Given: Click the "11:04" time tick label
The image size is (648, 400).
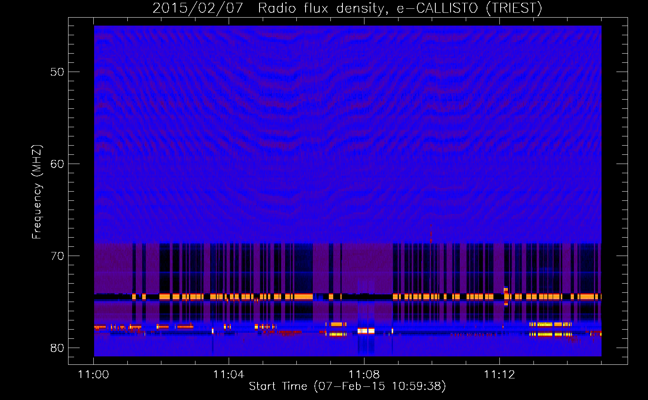Looking at the screenshot, I should tap(229, 374).
